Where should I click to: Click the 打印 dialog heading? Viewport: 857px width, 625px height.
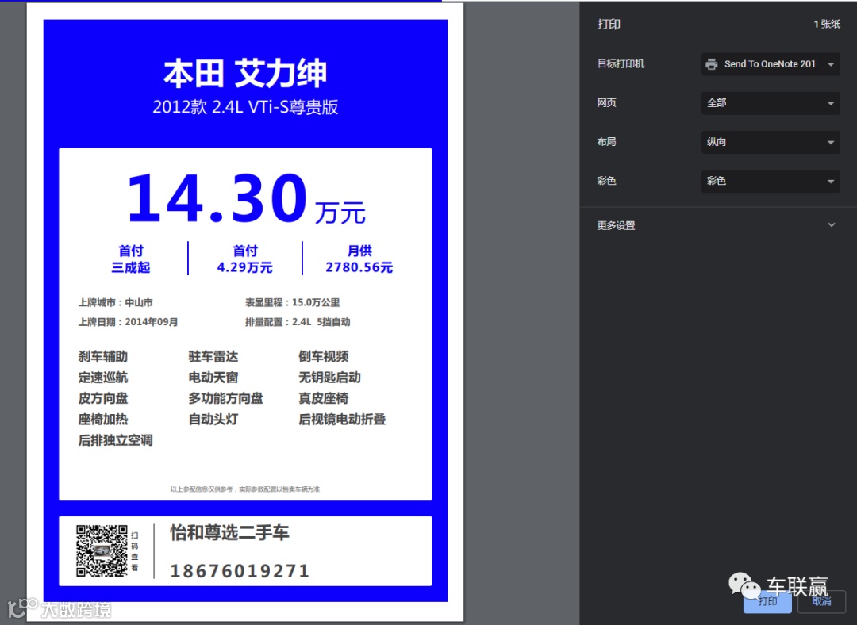tap(609, 24)
